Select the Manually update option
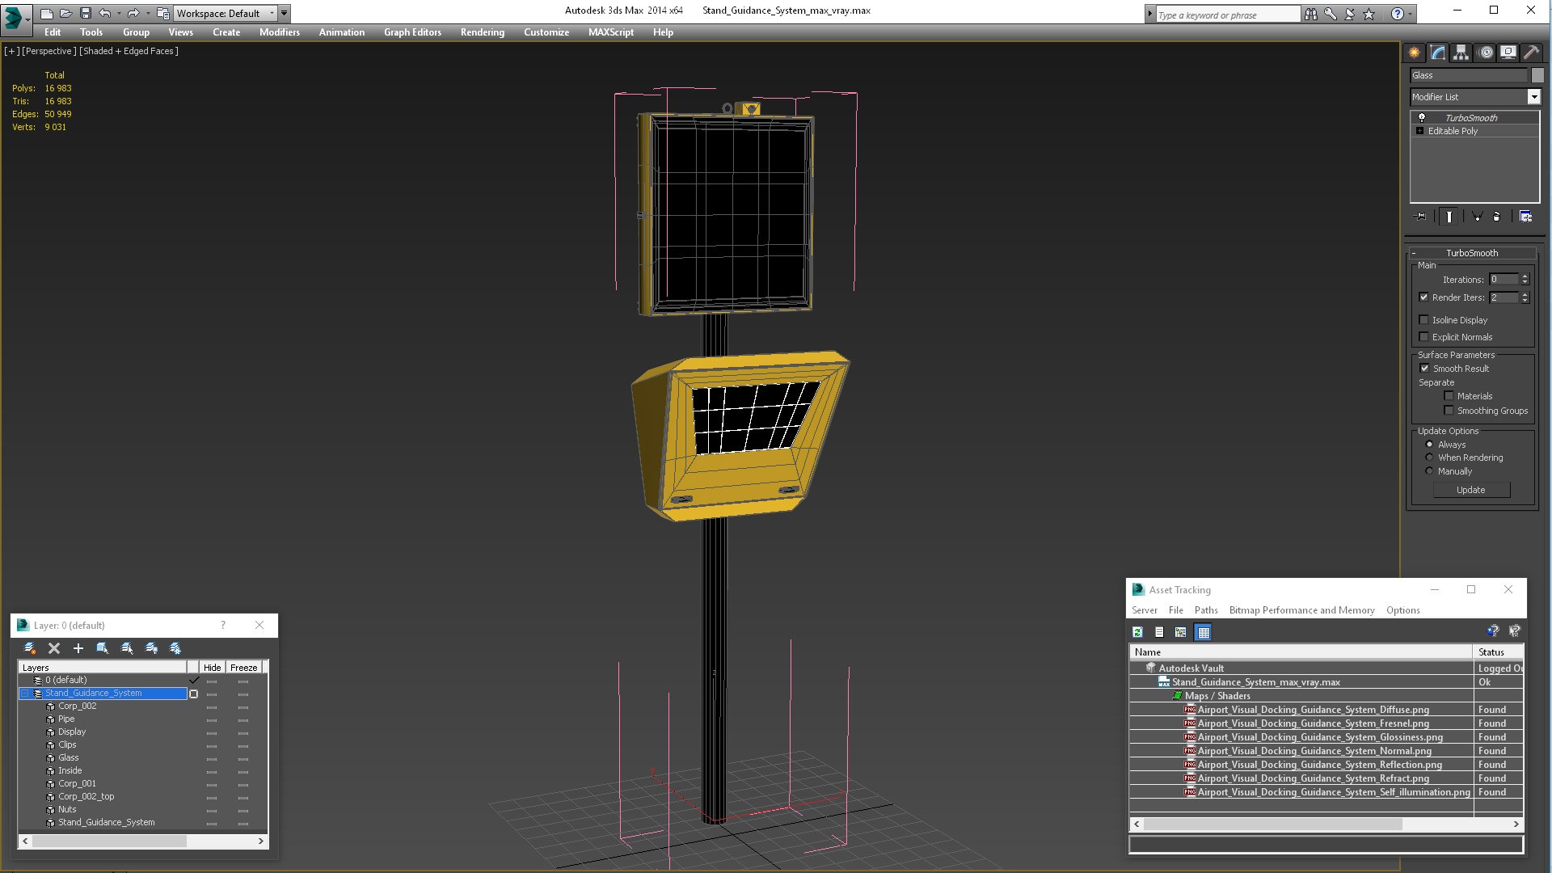 [1429, 471]
